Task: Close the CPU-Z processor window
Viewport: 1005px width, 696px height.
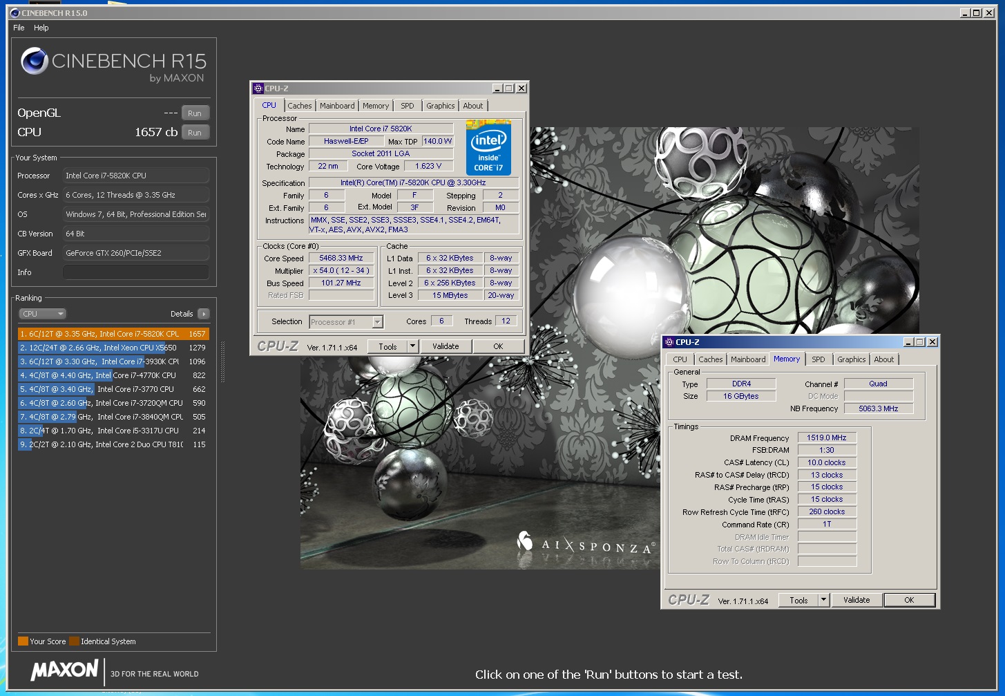Action: click(x=521, y=88)
